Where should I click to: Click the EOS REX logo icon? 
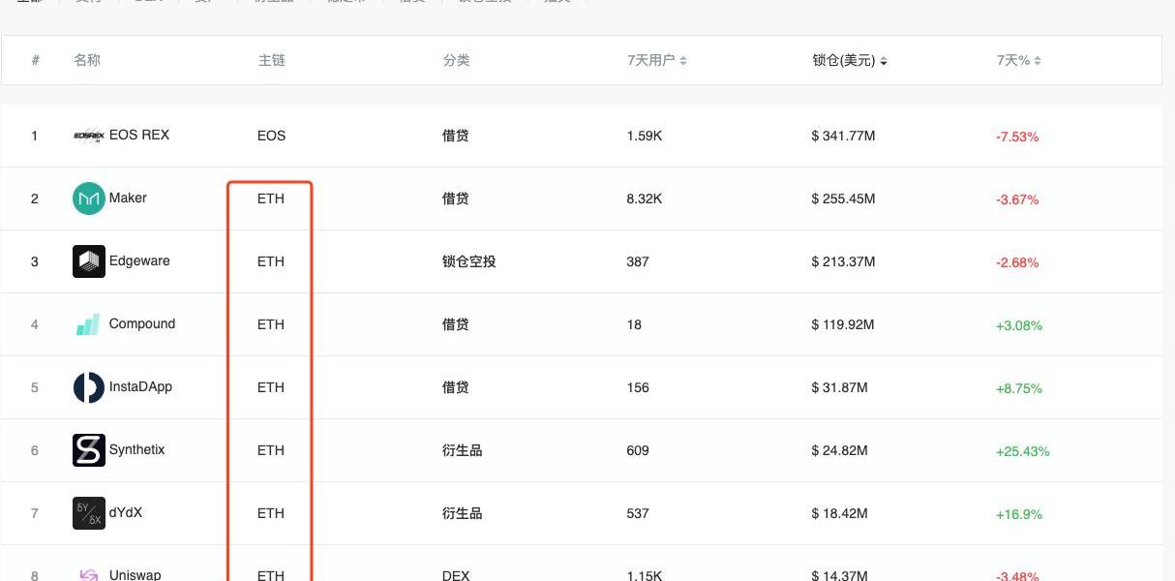coord(89,136)
